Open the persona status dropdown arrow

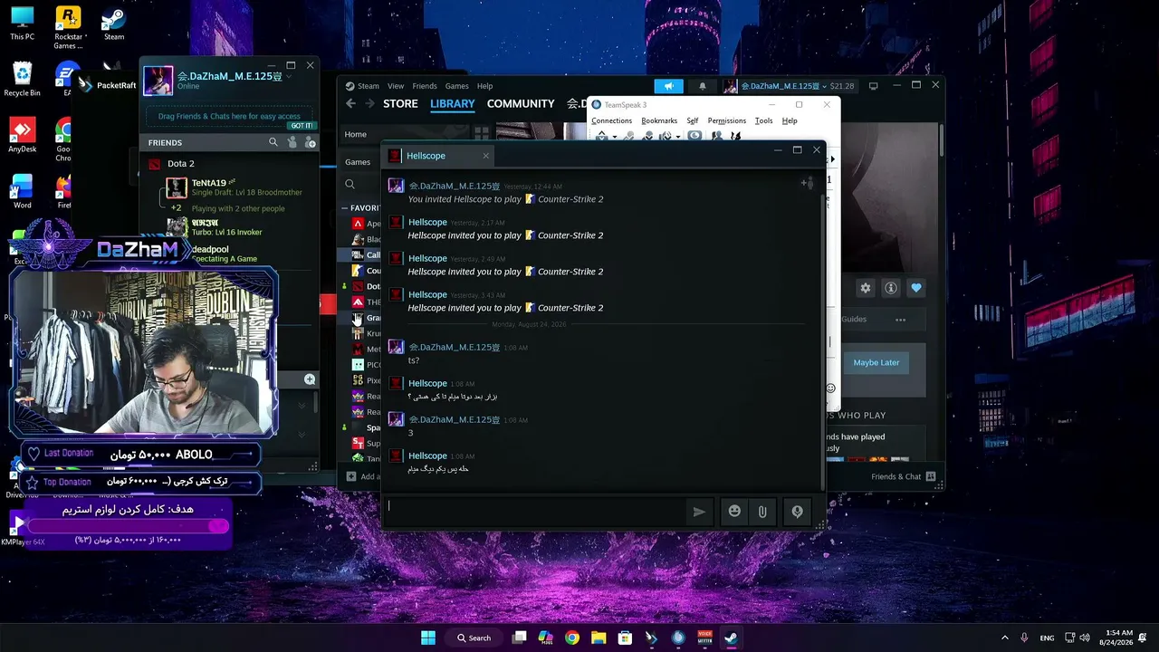(289, 76)
